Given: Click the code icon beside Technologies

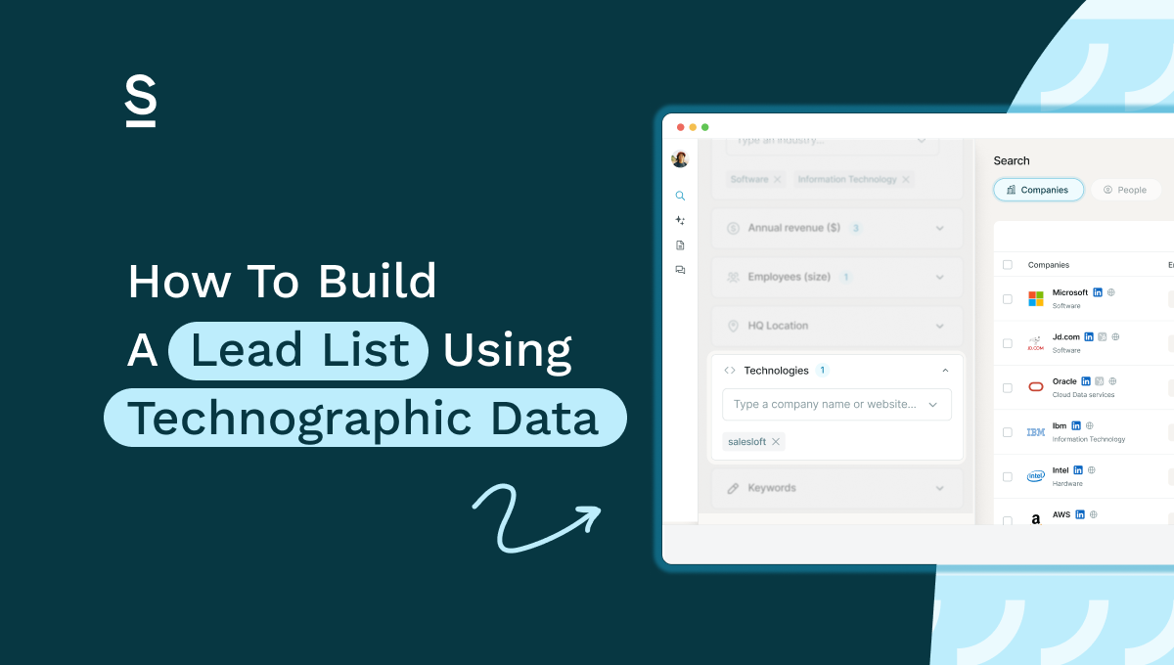Looking at the screenshot, I should click(x=731, y=370).
